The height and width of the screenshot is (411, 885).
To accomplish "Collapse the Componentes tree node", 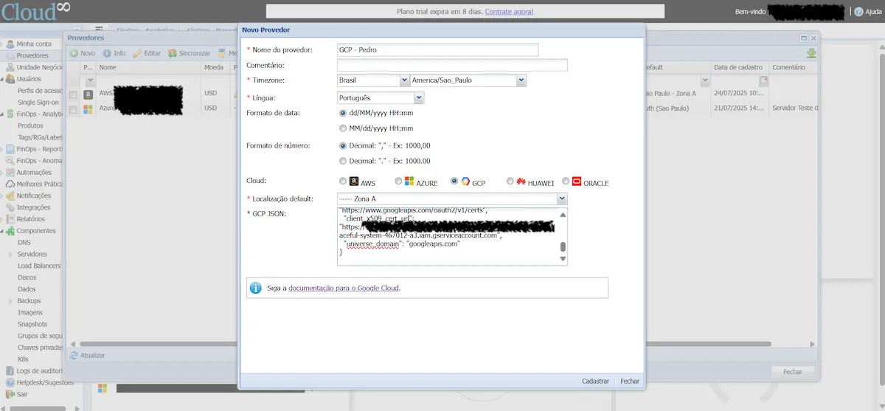I will 3,231.
